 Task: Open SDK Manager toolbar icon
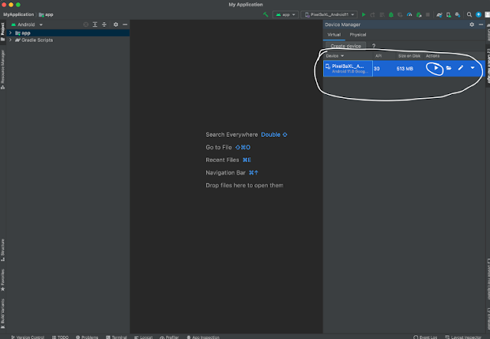click(x=458, y=15)
